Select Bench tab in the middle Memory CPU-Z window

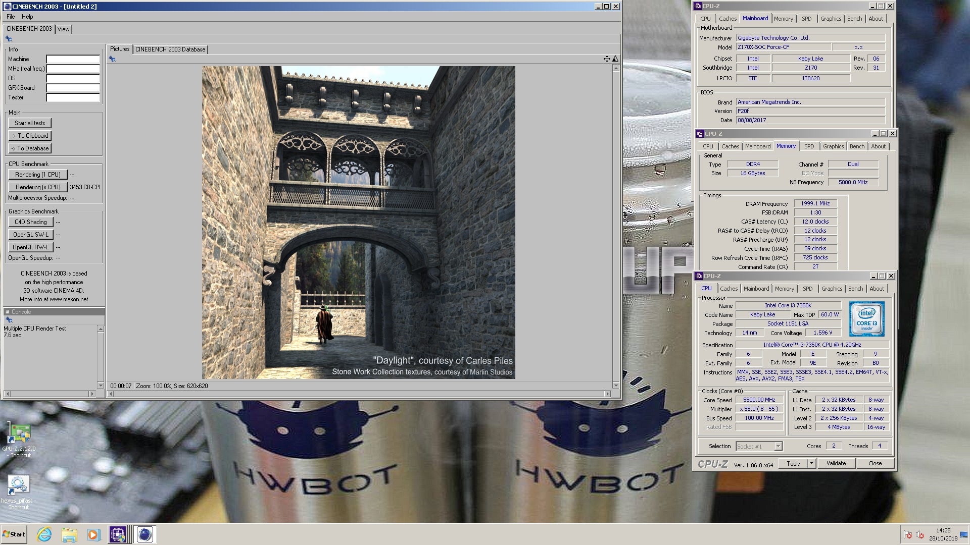point(857,146)
